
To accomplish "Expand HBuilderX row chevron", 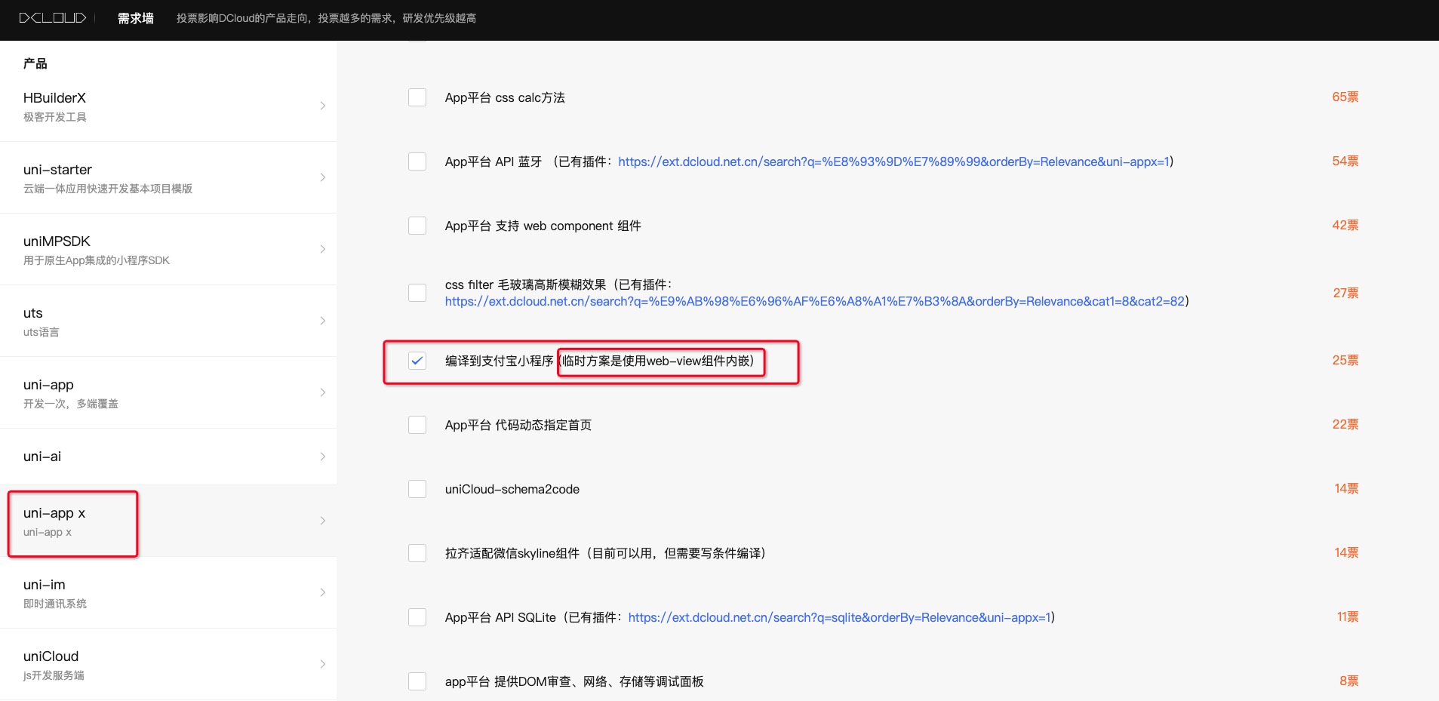I will [323, 106].
